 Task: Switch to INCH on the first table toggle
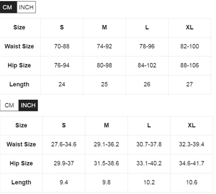click(x=26, y=7)
